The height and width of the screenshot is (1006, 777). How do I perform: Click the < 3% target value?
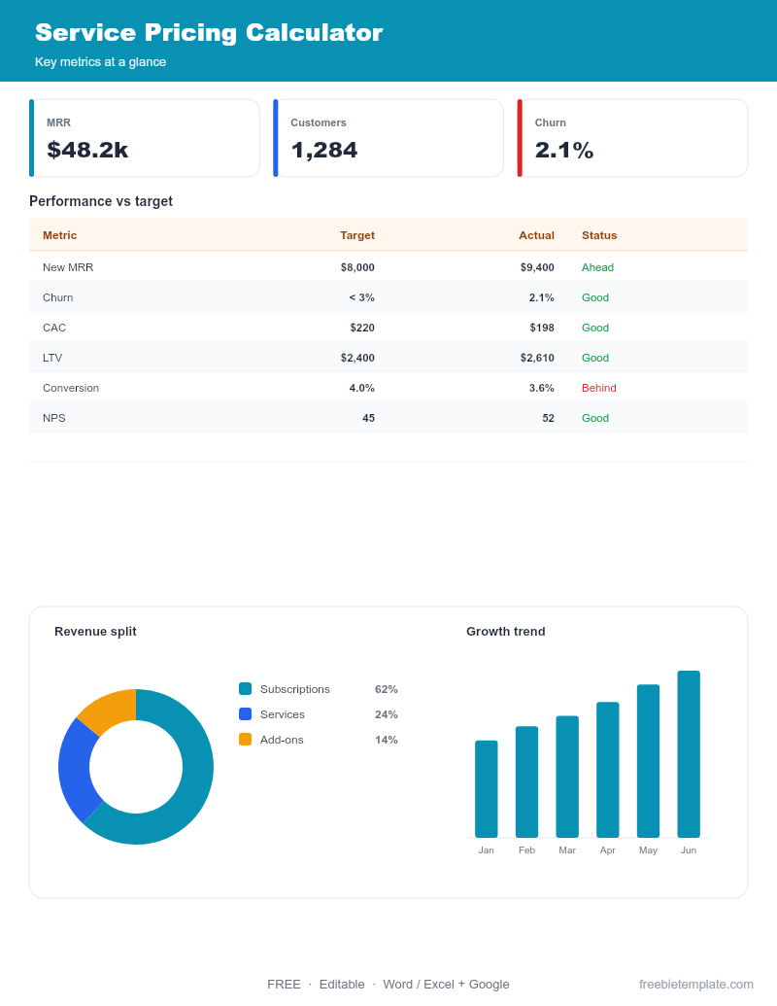click(361, 297)
